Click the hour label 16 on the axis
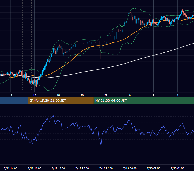The image size is (194, 171). 35,95
